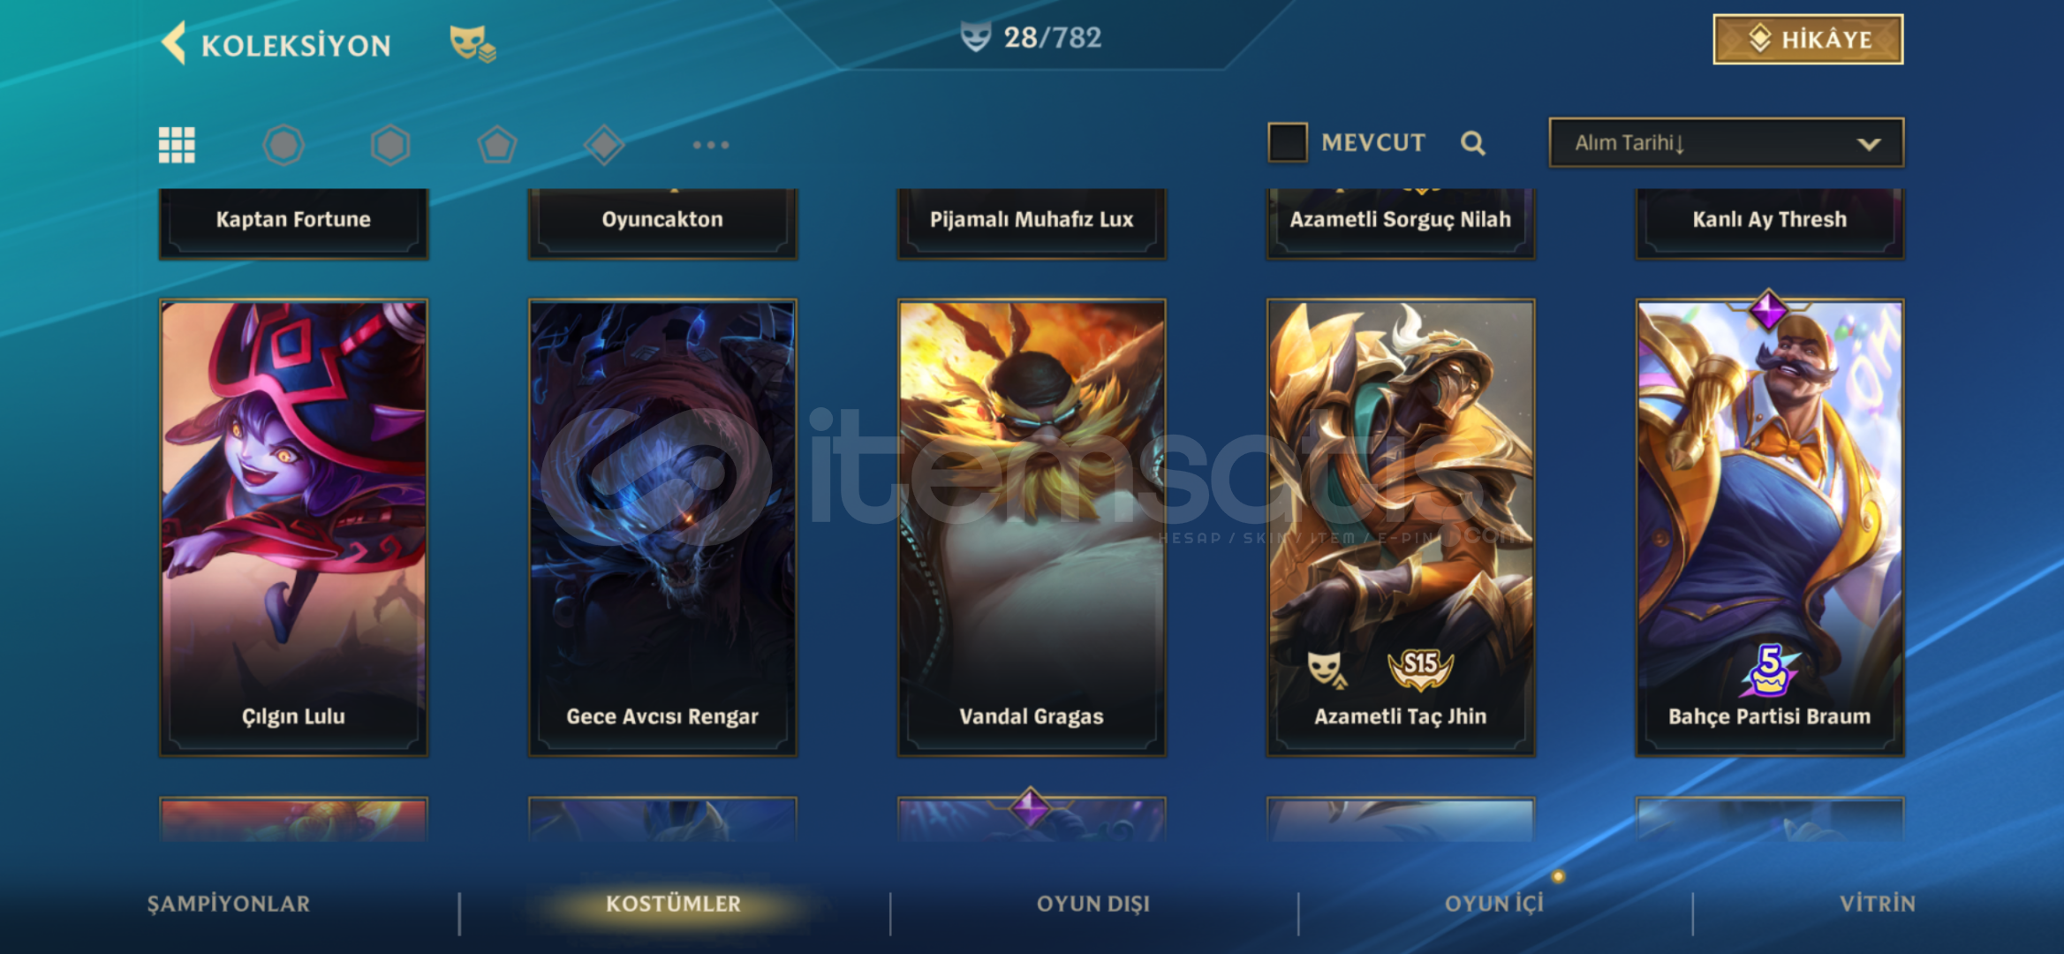2064x954 pixels.
Task: Open more filters with three dots
Action: [711, 145]
